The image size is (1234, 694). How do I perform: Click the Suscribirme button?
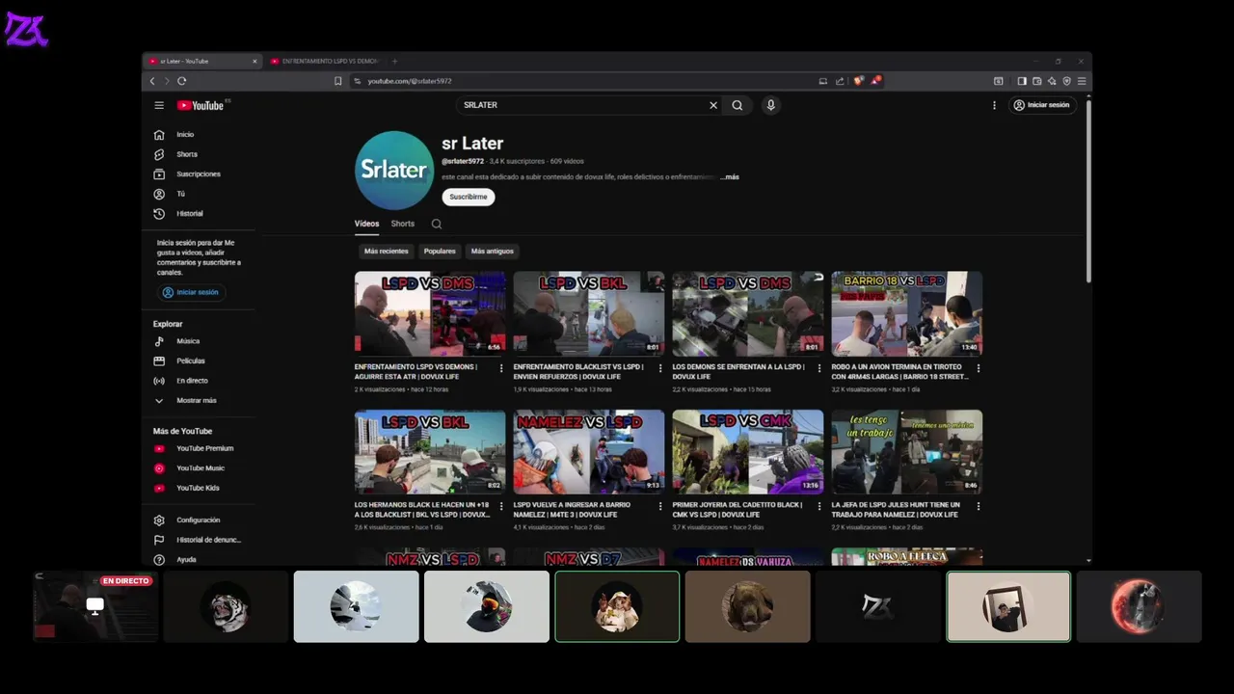pyautogui.click(x=469, y=197)
